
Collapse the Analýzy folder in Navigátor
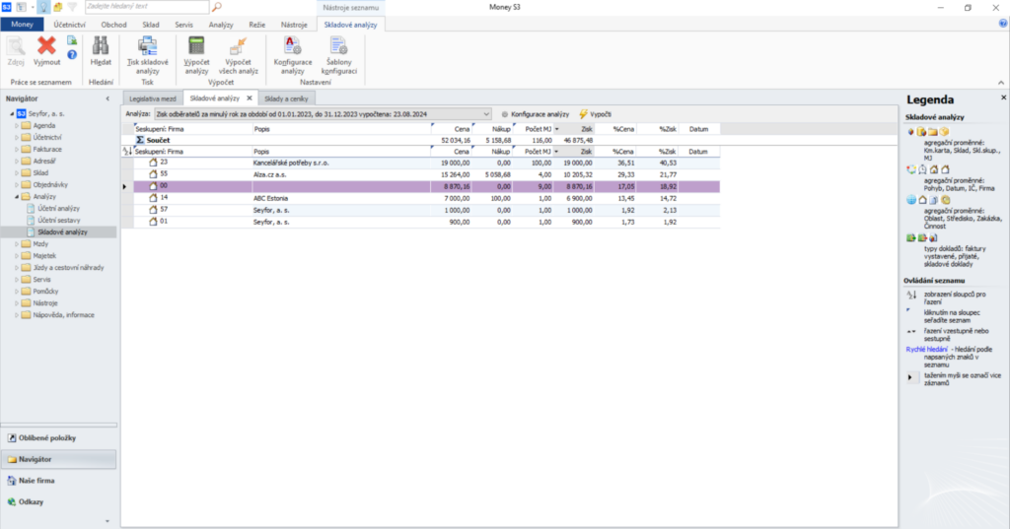tap(16, 197)
